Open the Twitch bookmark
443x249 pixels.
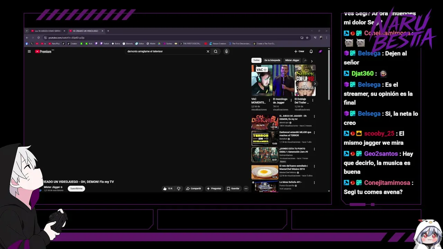[x=105, y=44]
